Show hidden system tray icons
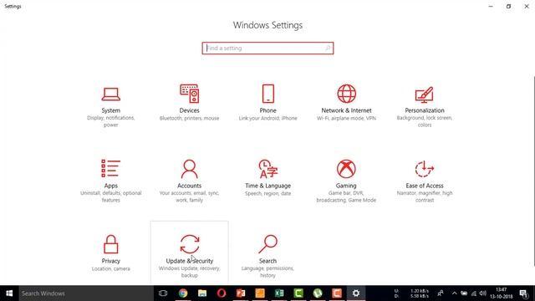 click(454, 293)
